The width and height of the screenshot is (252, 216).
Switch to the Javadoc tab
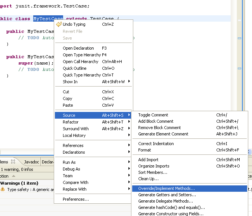(x=31, y=162)
